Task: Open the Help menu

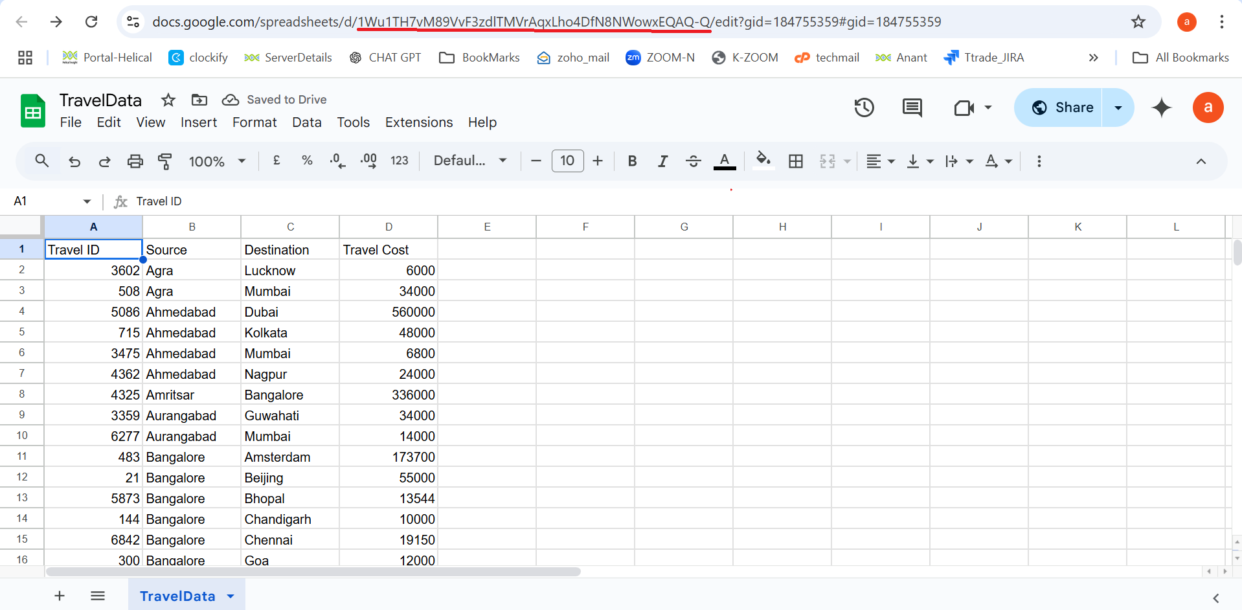Action: tap(482, 122)
